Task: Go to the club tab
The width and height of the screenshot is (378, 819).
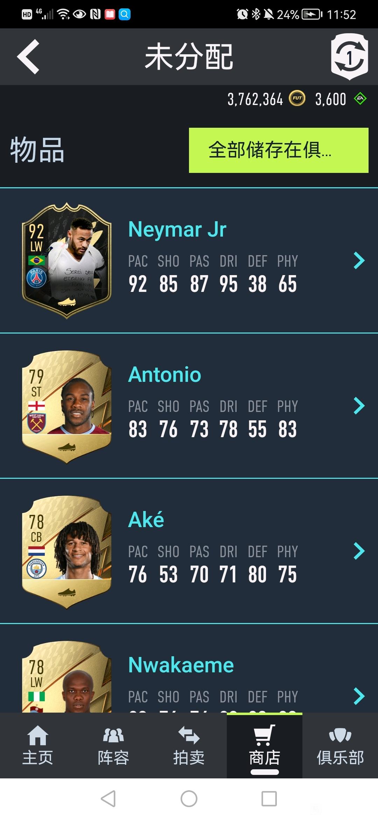Action: [x=340, y=745]
